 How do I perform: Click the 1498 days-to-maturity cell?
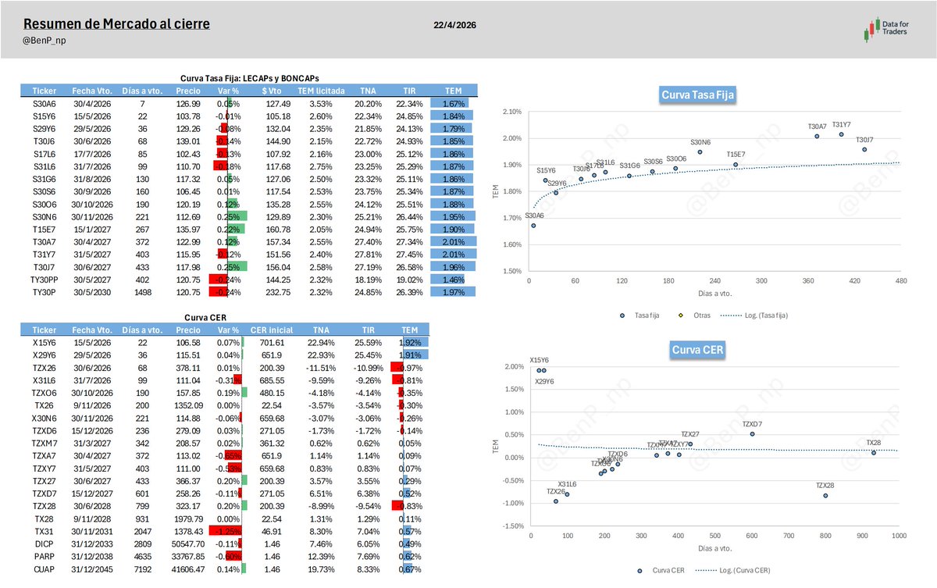(141, 291)
